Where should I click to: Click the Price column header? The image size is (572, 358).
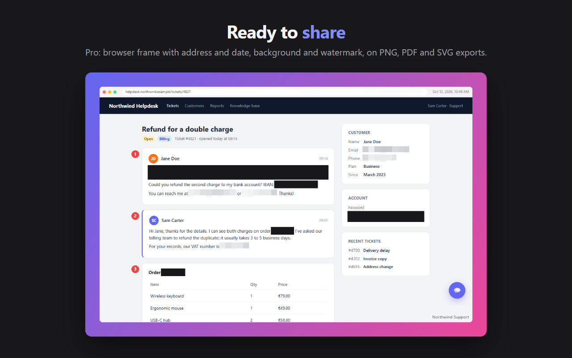[x=283, y=285]
